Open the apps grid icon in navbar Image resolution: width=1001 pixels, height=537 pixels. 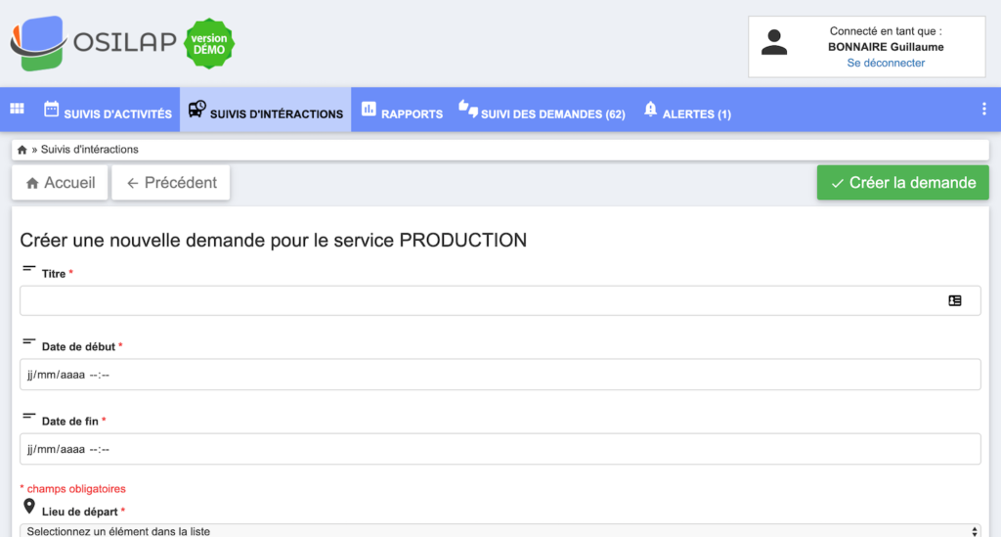(x=18, y=109)
